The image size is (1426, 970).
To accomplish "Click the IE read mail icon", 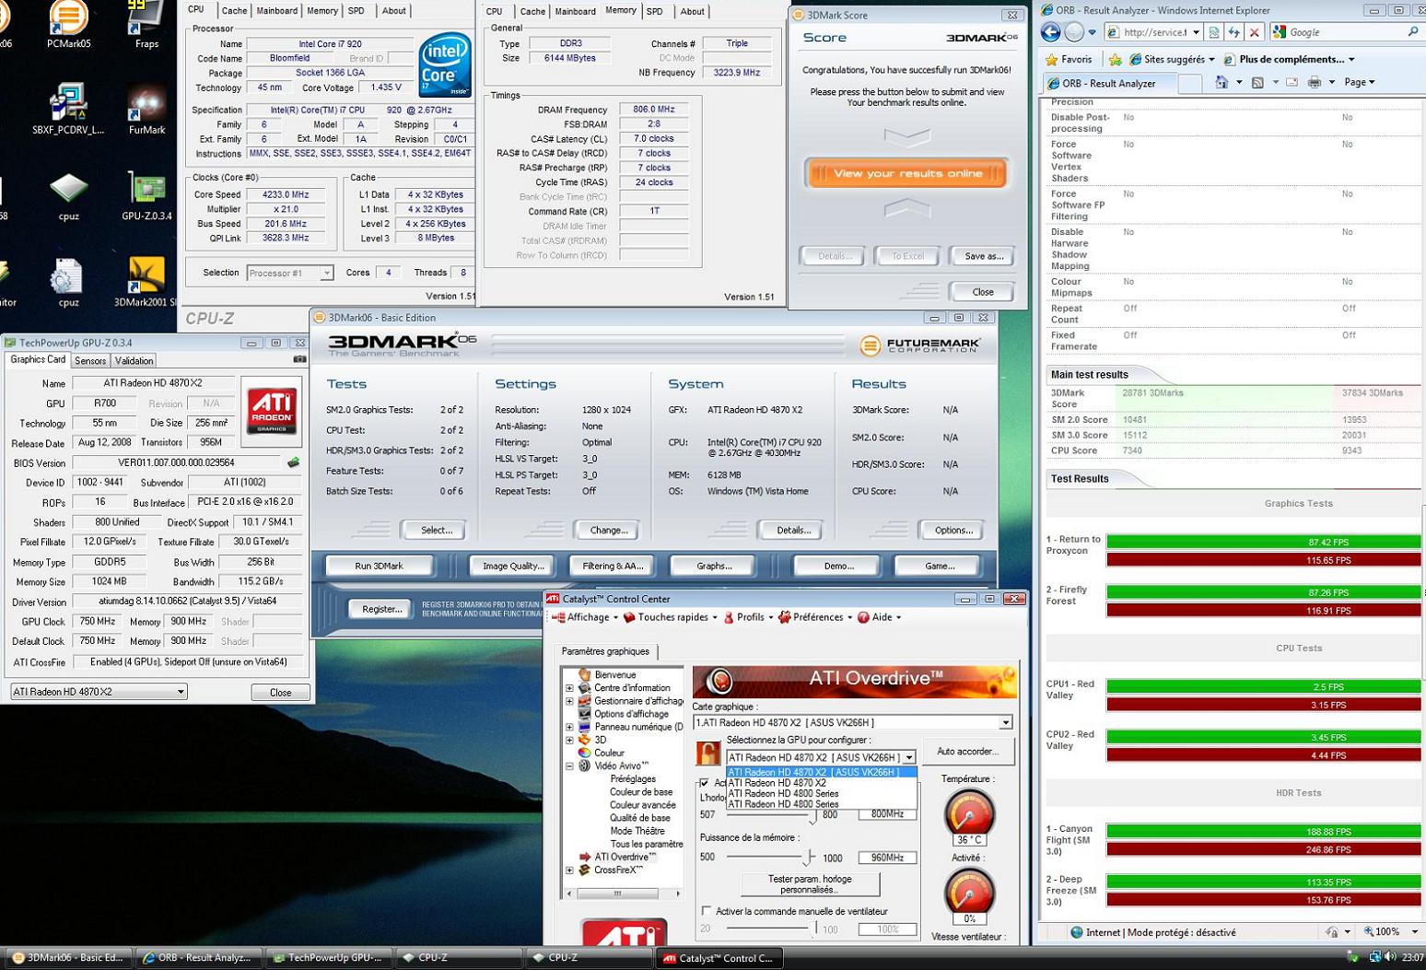I will [1292, 83].
